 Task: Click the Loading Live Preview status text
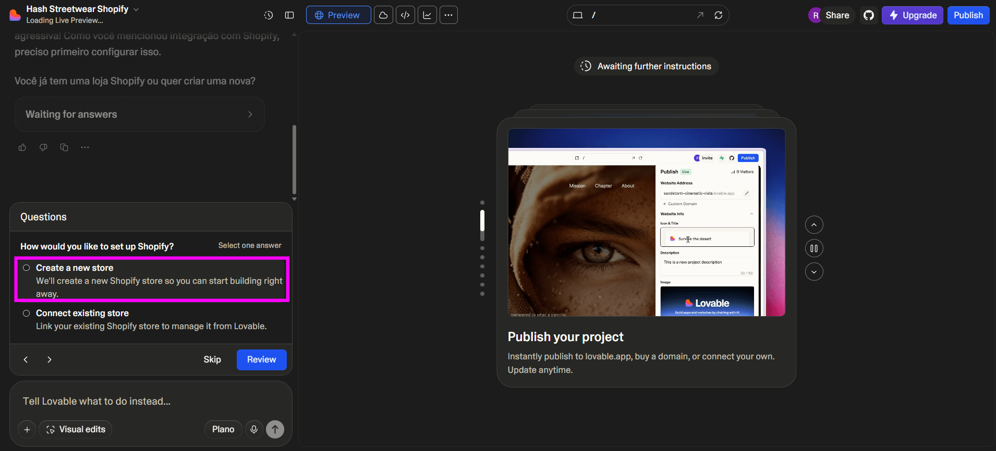[65, 20]
